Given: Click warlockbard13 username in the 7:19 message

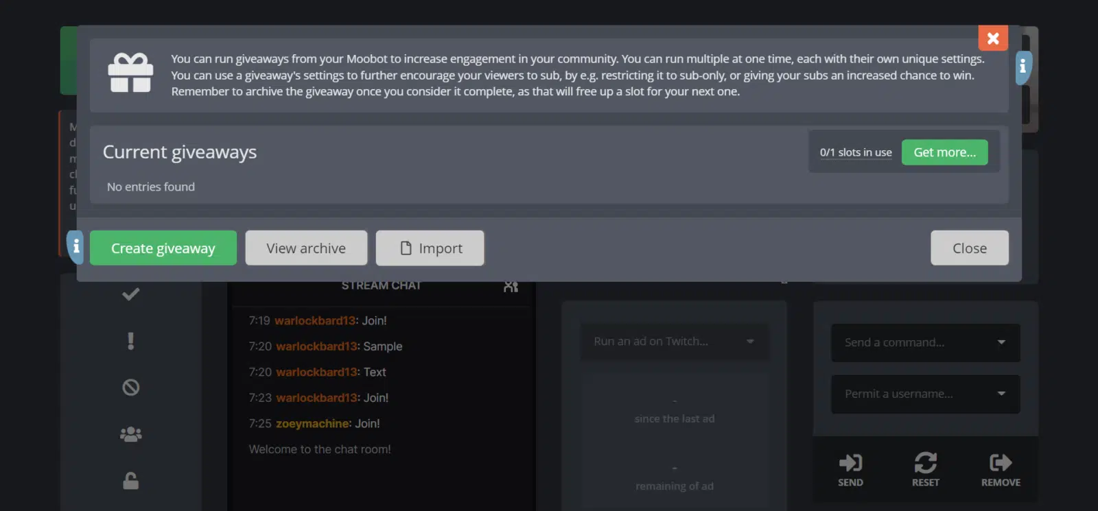Looking at the screenshot, I should click(315, 320).
